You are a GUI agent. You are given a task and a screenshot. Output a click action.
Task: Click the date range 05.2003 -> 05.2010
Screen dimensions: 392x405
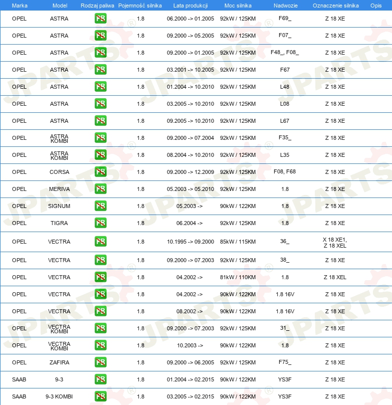190,189
